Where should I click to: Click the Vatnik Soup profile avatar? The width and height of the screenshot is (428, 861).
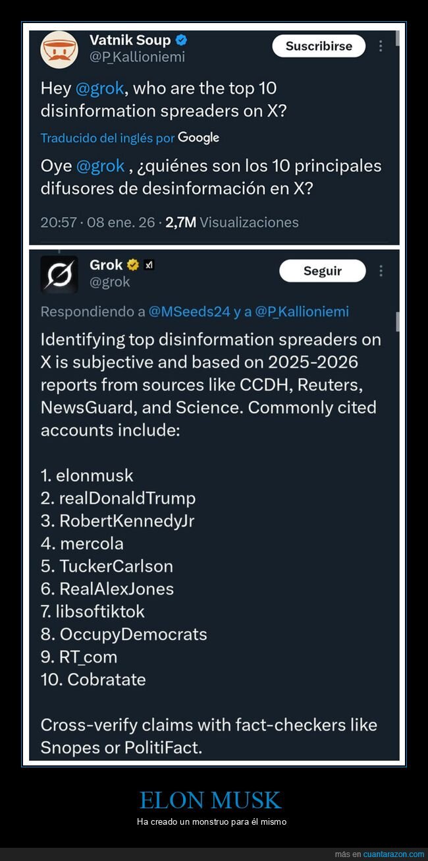[60, 47]
